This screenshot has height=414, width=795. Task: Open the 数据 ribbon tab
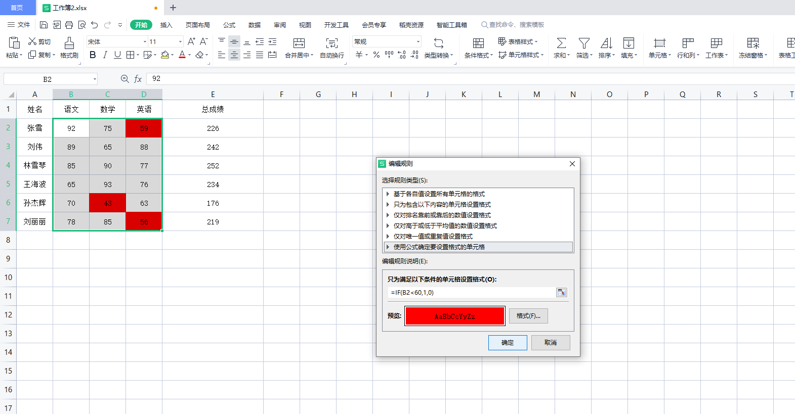[254, 25]
